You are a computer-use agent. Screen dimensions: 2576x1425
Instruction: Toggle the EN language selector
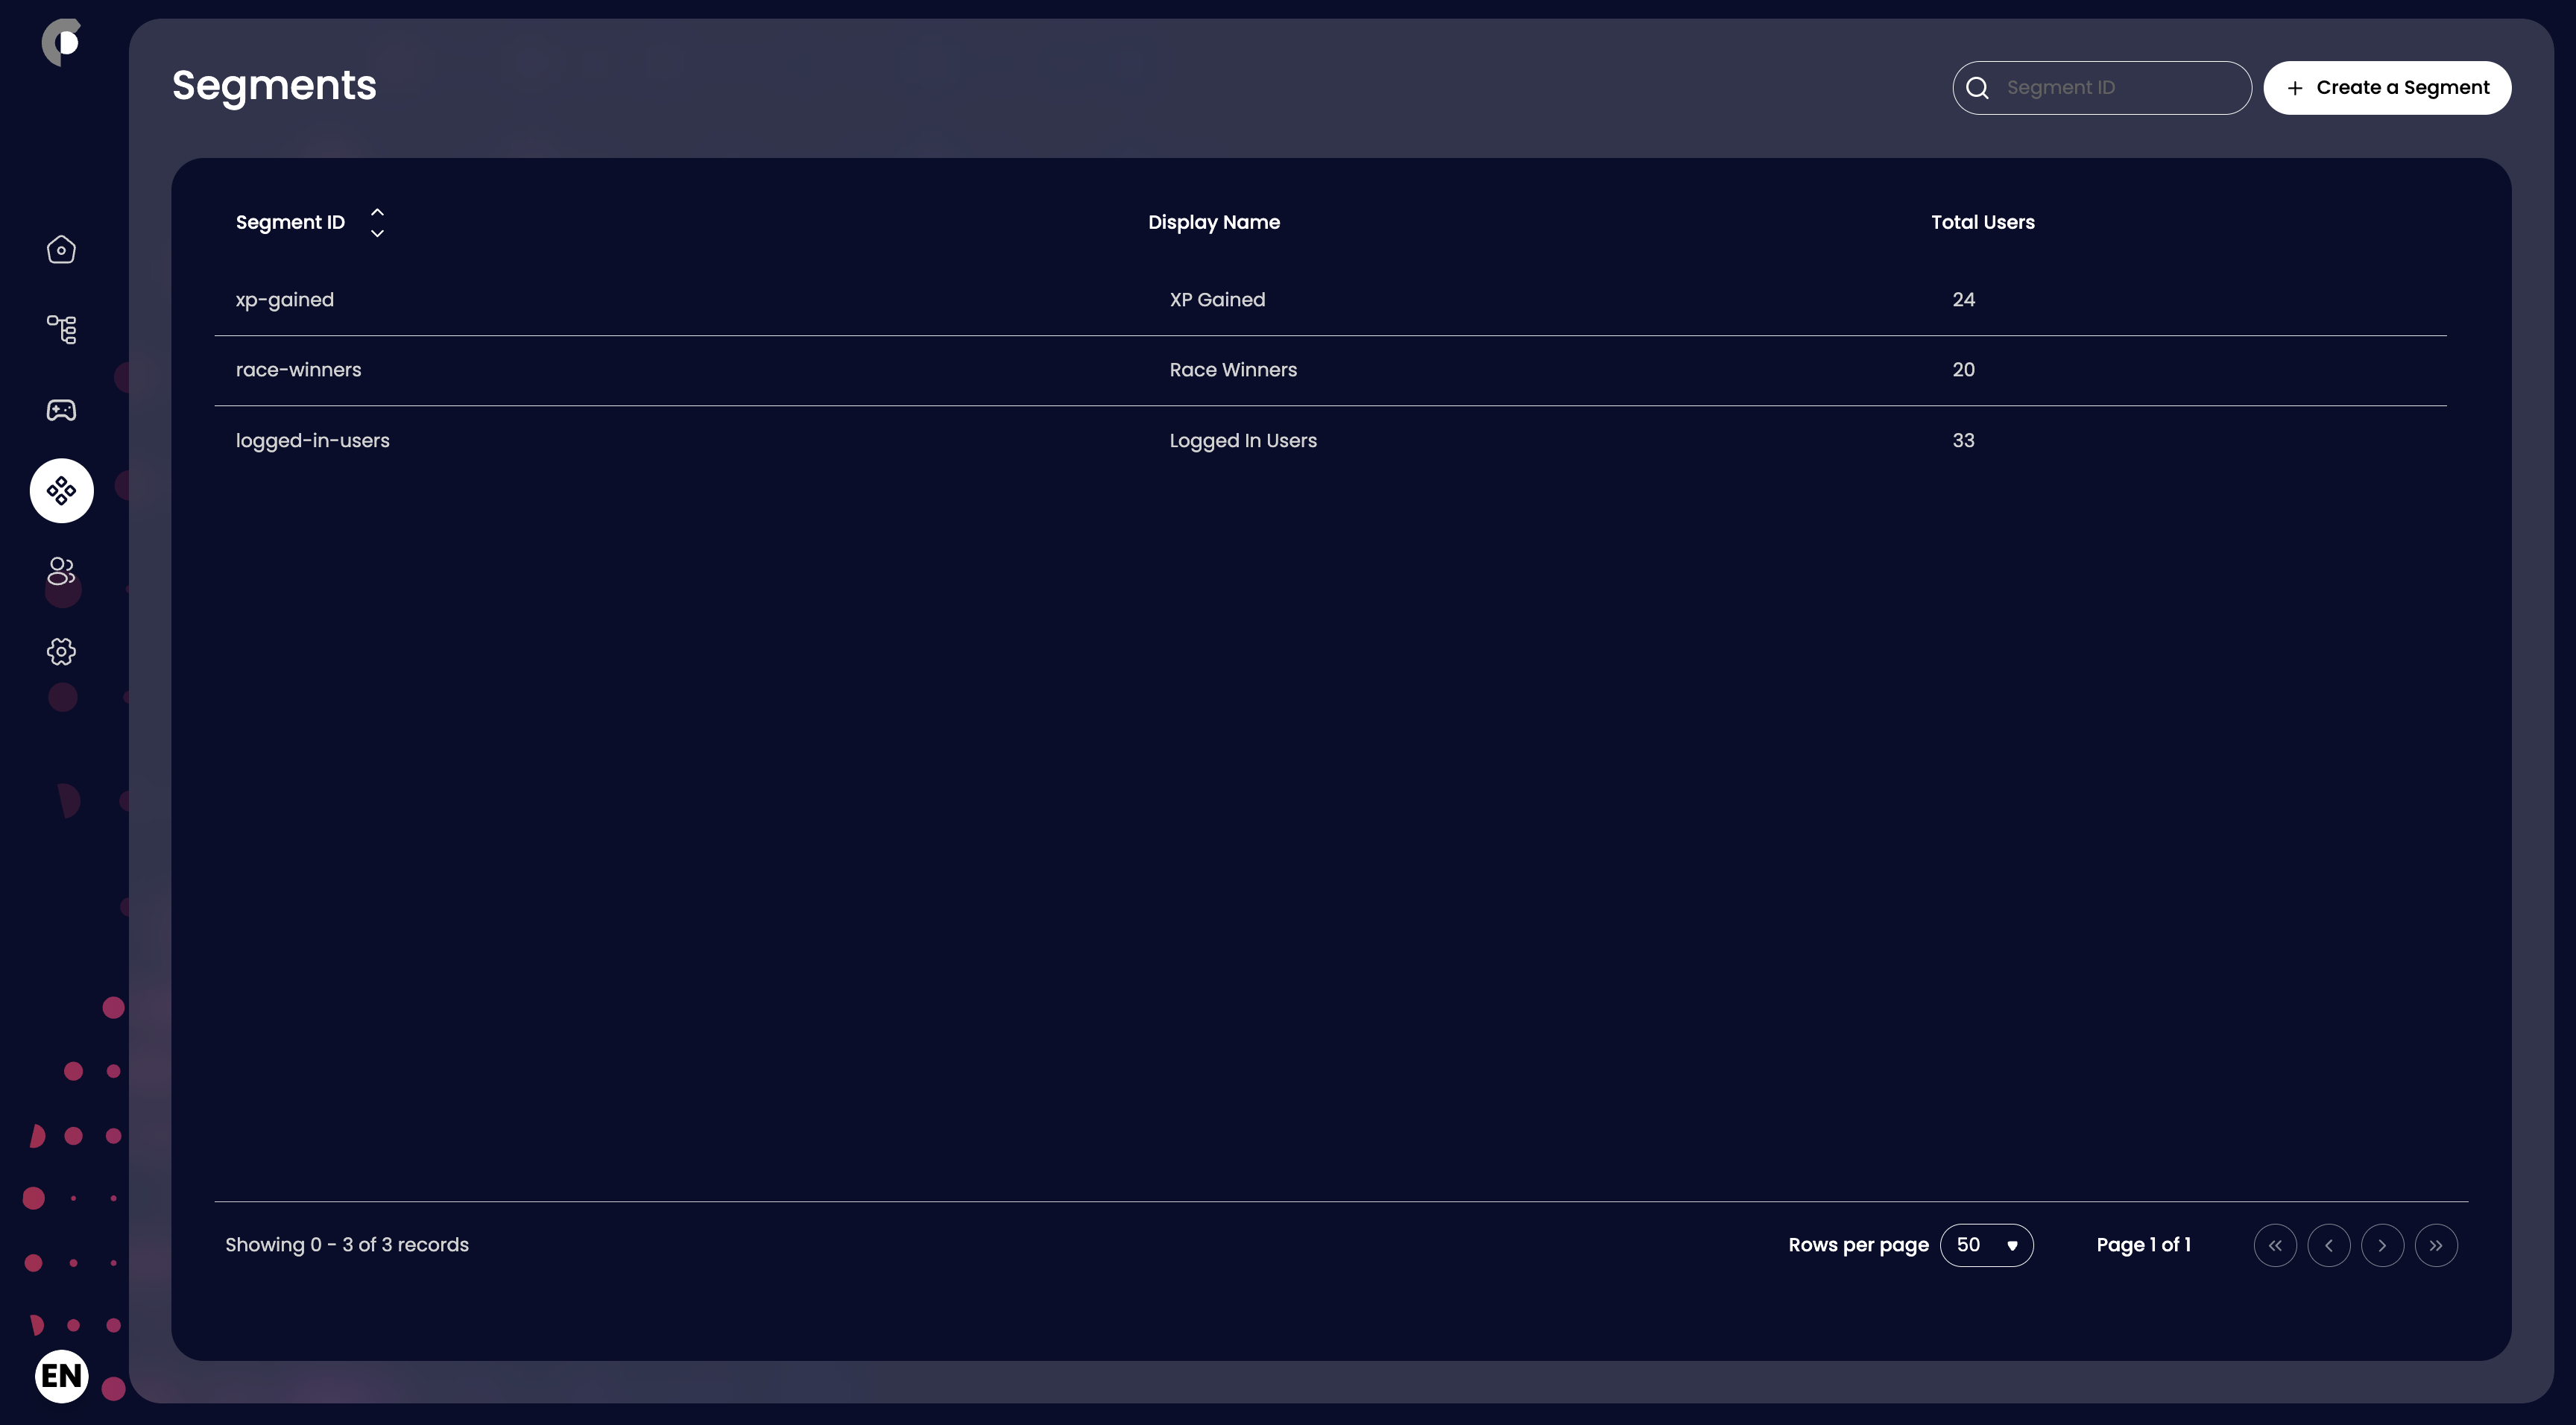coord(61,1376)
